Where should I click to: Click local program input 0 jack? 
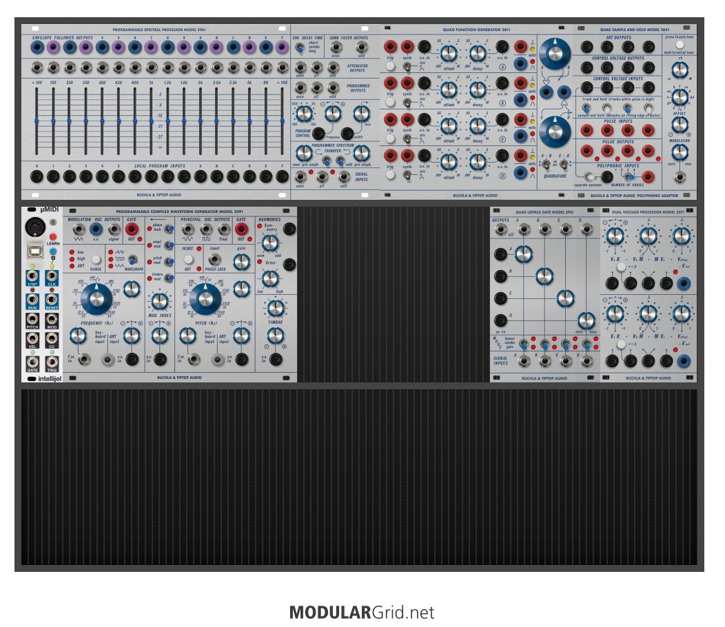(37, 176)
